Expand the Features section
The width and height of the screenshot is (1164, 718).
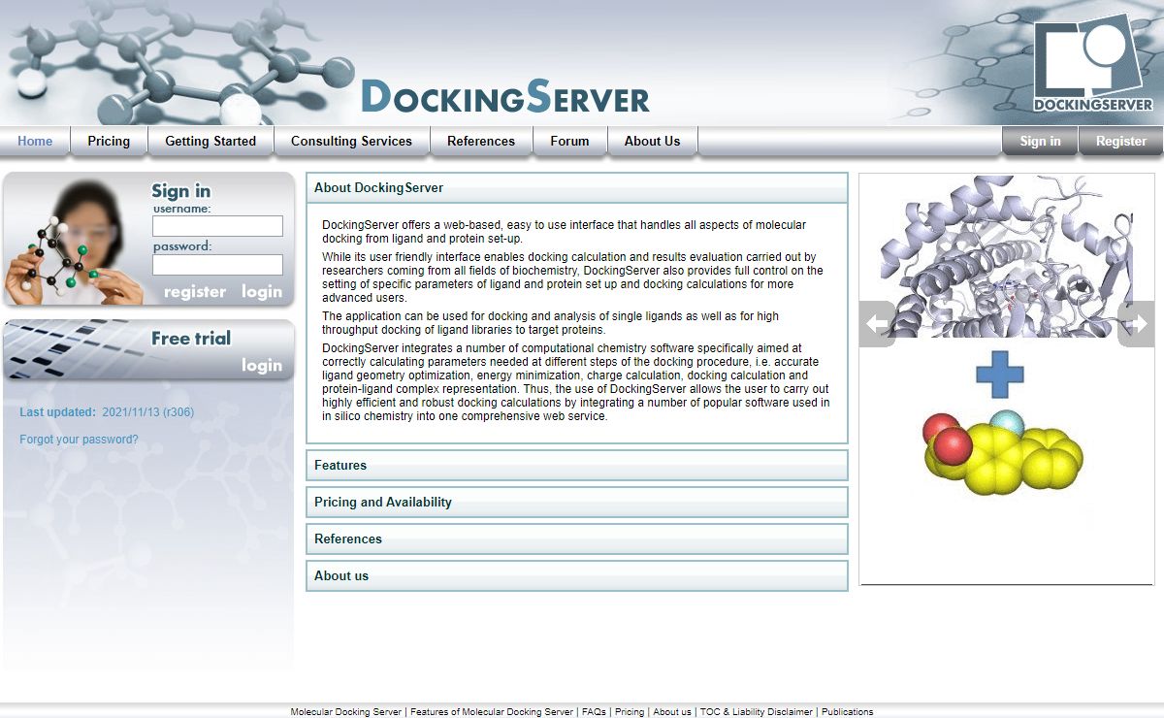576,466
